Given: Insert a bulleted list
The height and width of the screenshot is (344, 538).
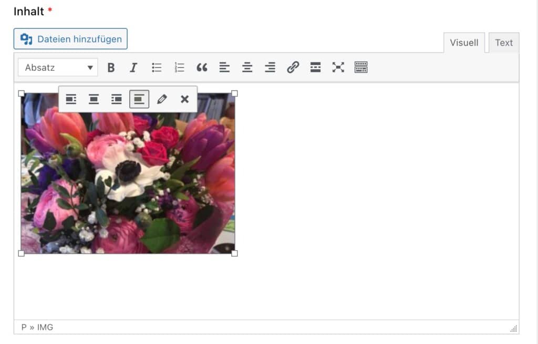Looking at the screenshot, I should point(157,68).
